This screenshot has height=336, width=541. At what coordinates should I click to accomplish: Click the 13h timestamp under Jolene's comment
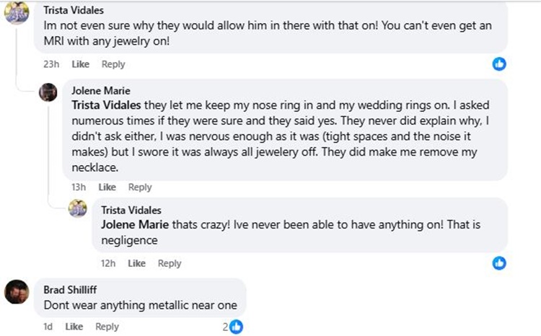tap(79, 187)
